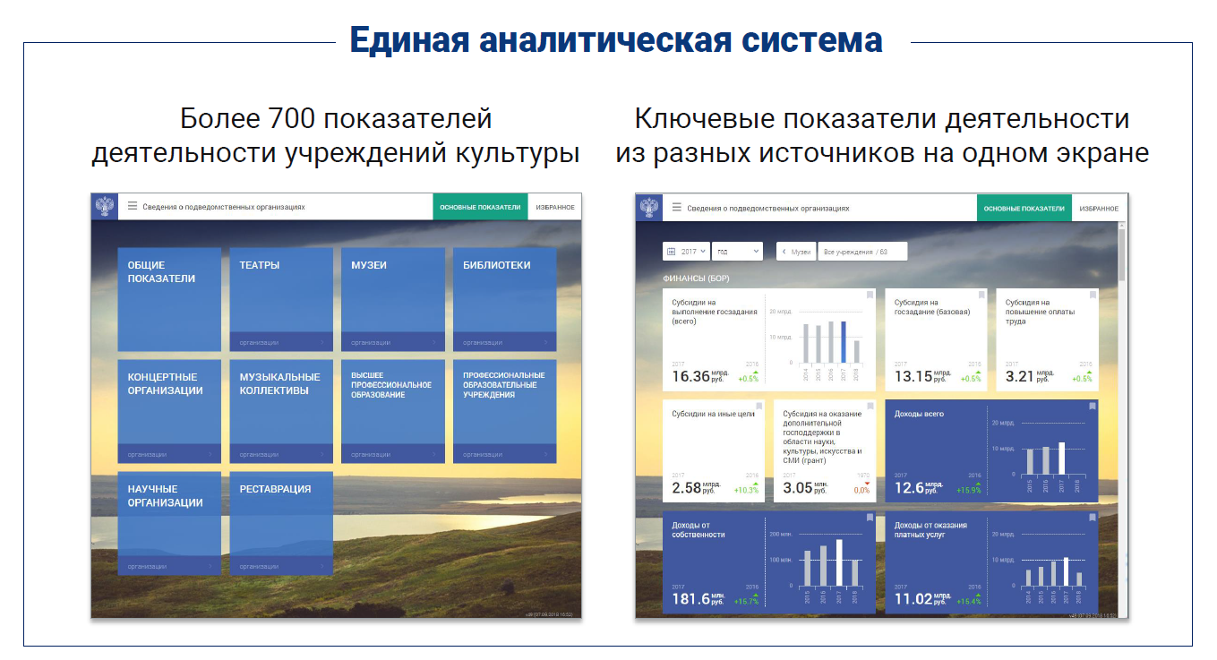
Task: Click the eagle emblem logo in right dashboard
Action: point(648,207)
